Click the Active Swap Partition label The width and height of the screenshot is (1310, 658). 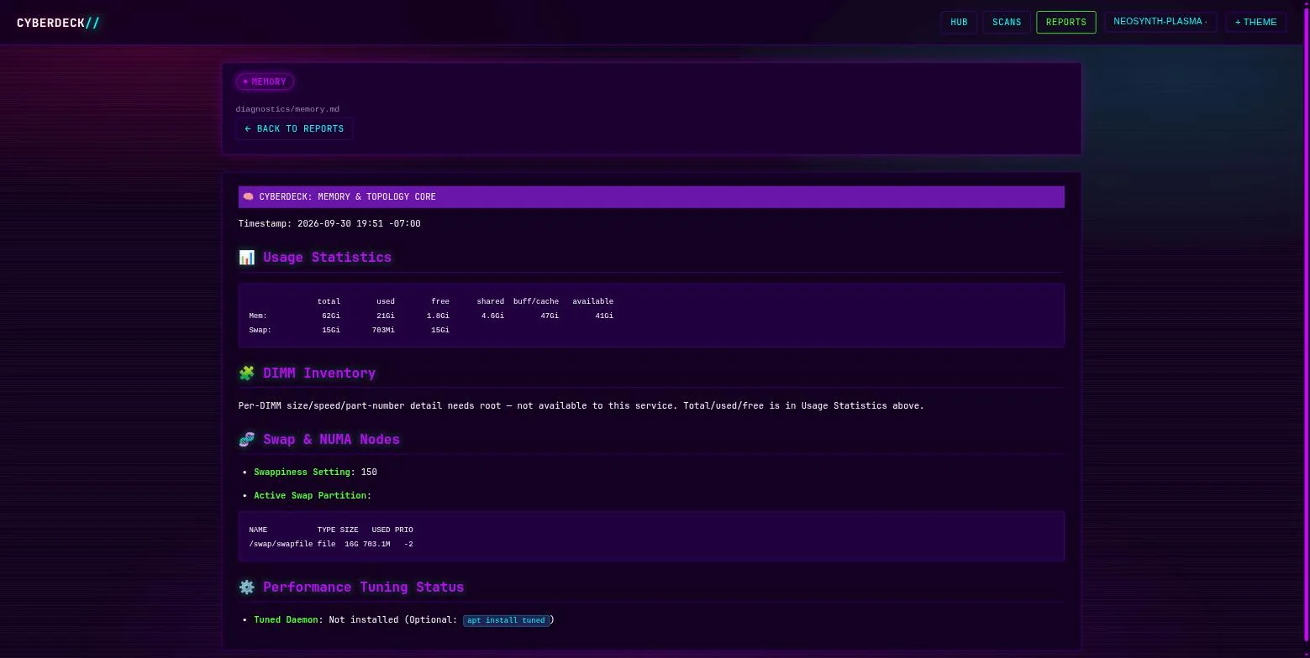312,496
